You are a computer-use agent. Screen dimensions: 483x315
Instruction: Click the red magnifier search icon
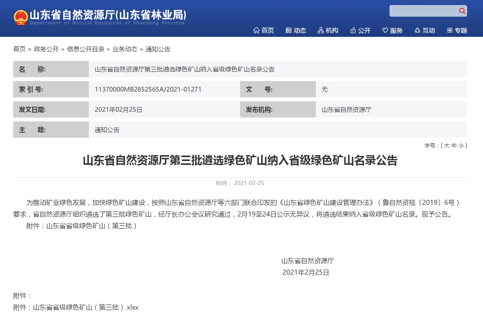click(462, 11)
